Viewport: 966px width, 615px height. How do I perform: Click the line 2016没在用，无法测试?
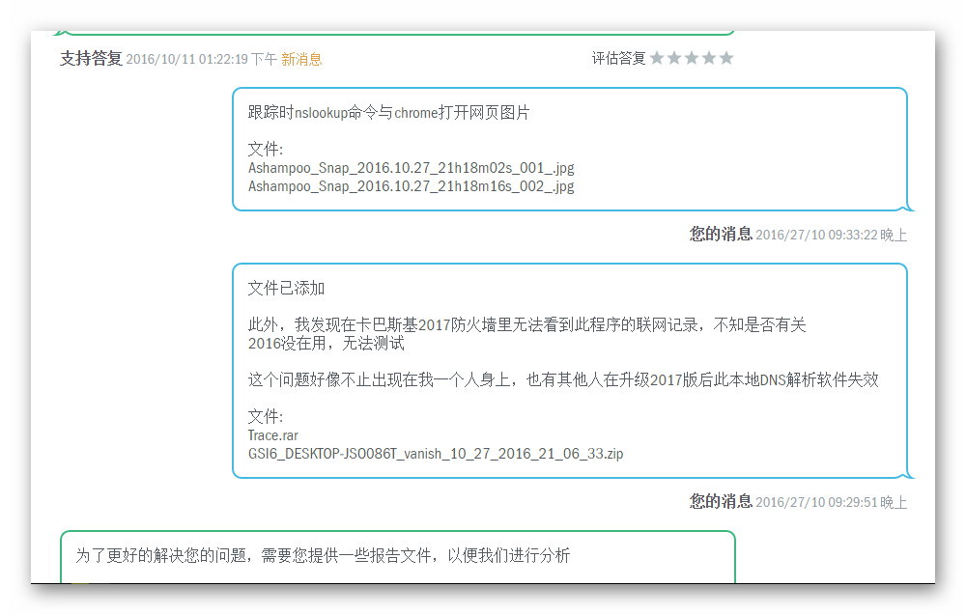[326, 343]
